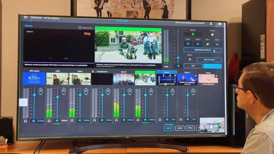Image resolution: width=274 pixels, height=154 pixels.
Task: Click the headphones monitor icon under OBS Laptop
Action: point(26,121)
